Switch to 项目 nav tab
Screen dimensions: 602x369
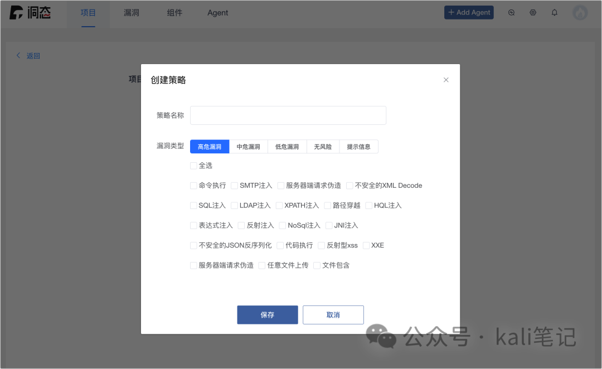[x=88, y=13]
